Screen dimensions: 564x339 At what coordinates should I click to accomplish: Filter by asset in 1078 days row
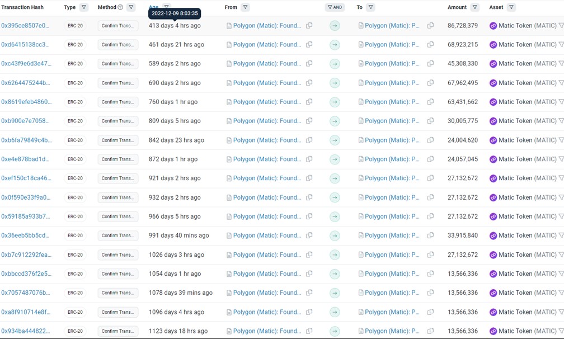[561, 293]
